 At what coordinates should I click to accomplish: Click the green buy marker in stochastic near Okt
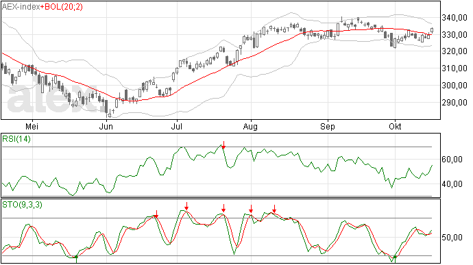point(395,259)
